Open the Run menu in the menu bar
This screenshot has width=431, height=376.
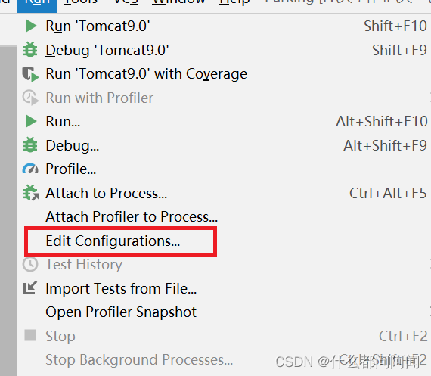36,3
